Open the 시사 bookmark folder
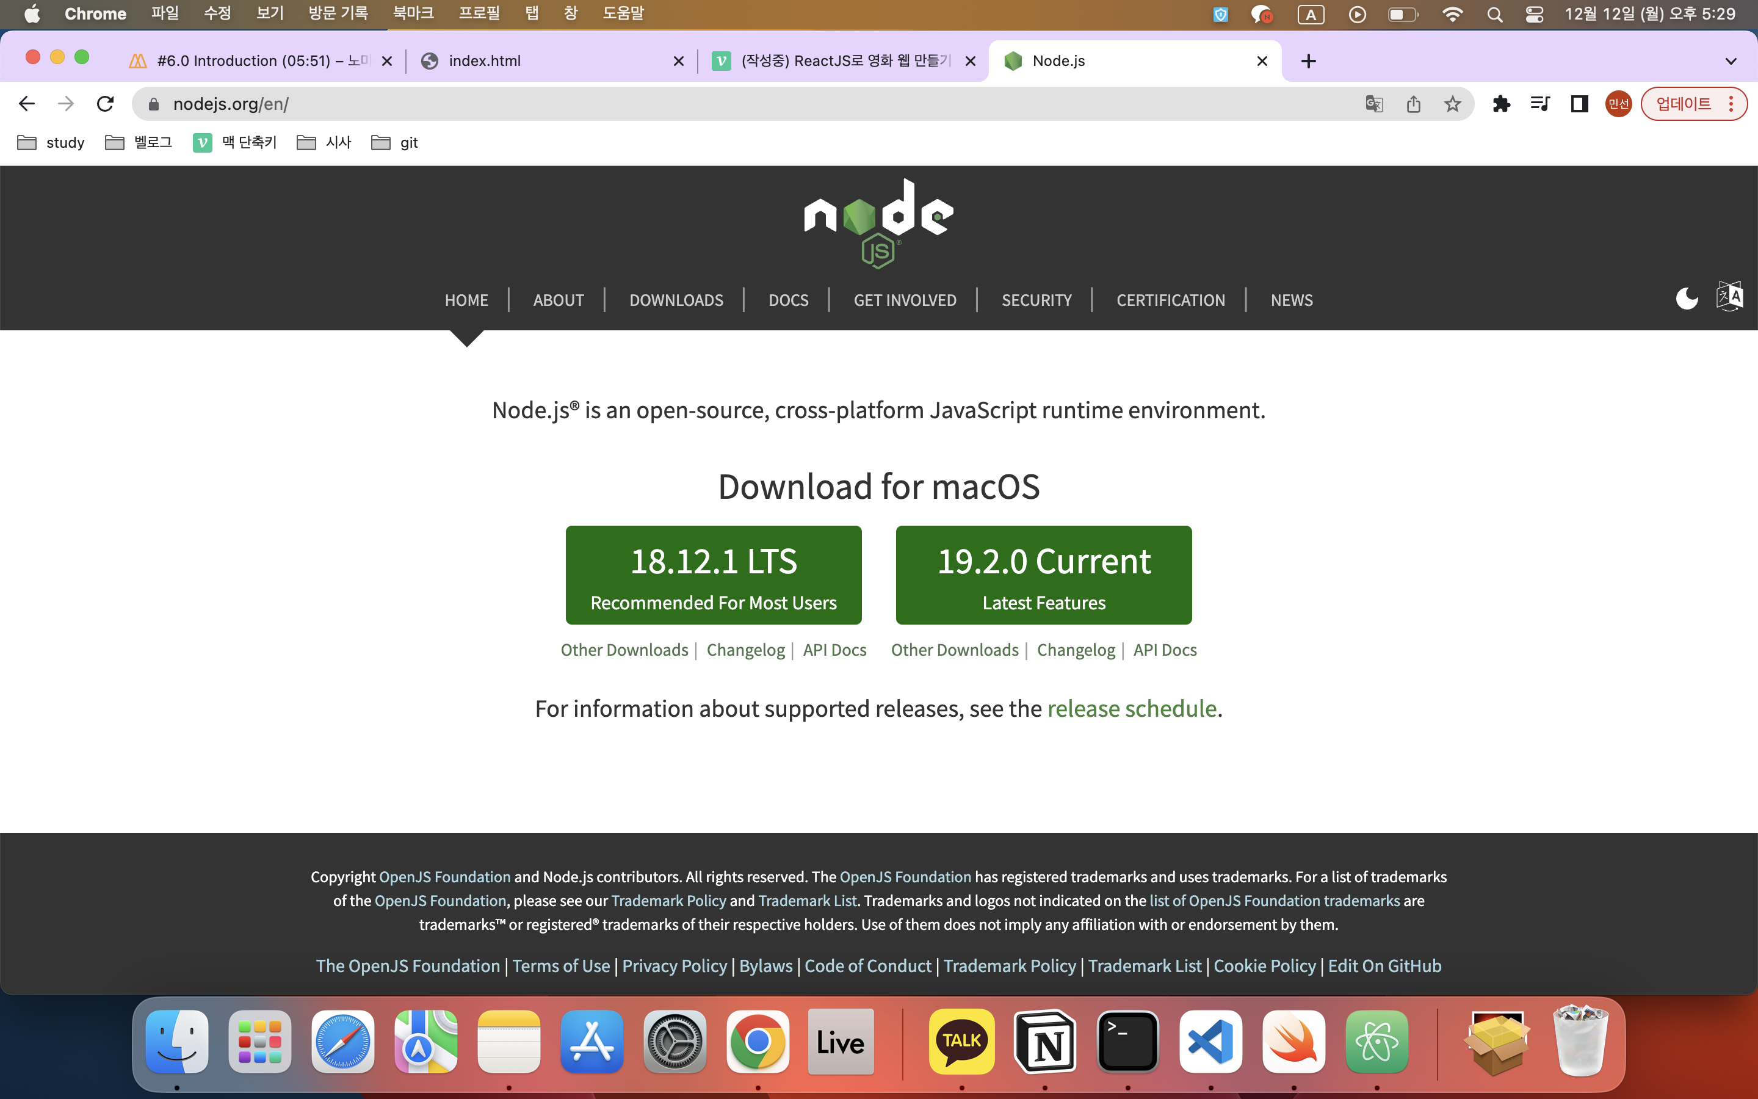The width and height of the screenshot is (1758, 1099). pyautogui.click(x=324, y=142)
